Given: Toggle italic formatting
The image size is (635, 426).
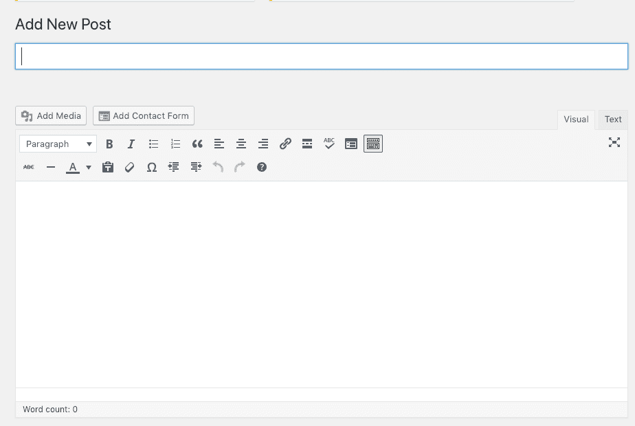Looking at the screenshot, I should pyautogui.click(x=131, y=144).
